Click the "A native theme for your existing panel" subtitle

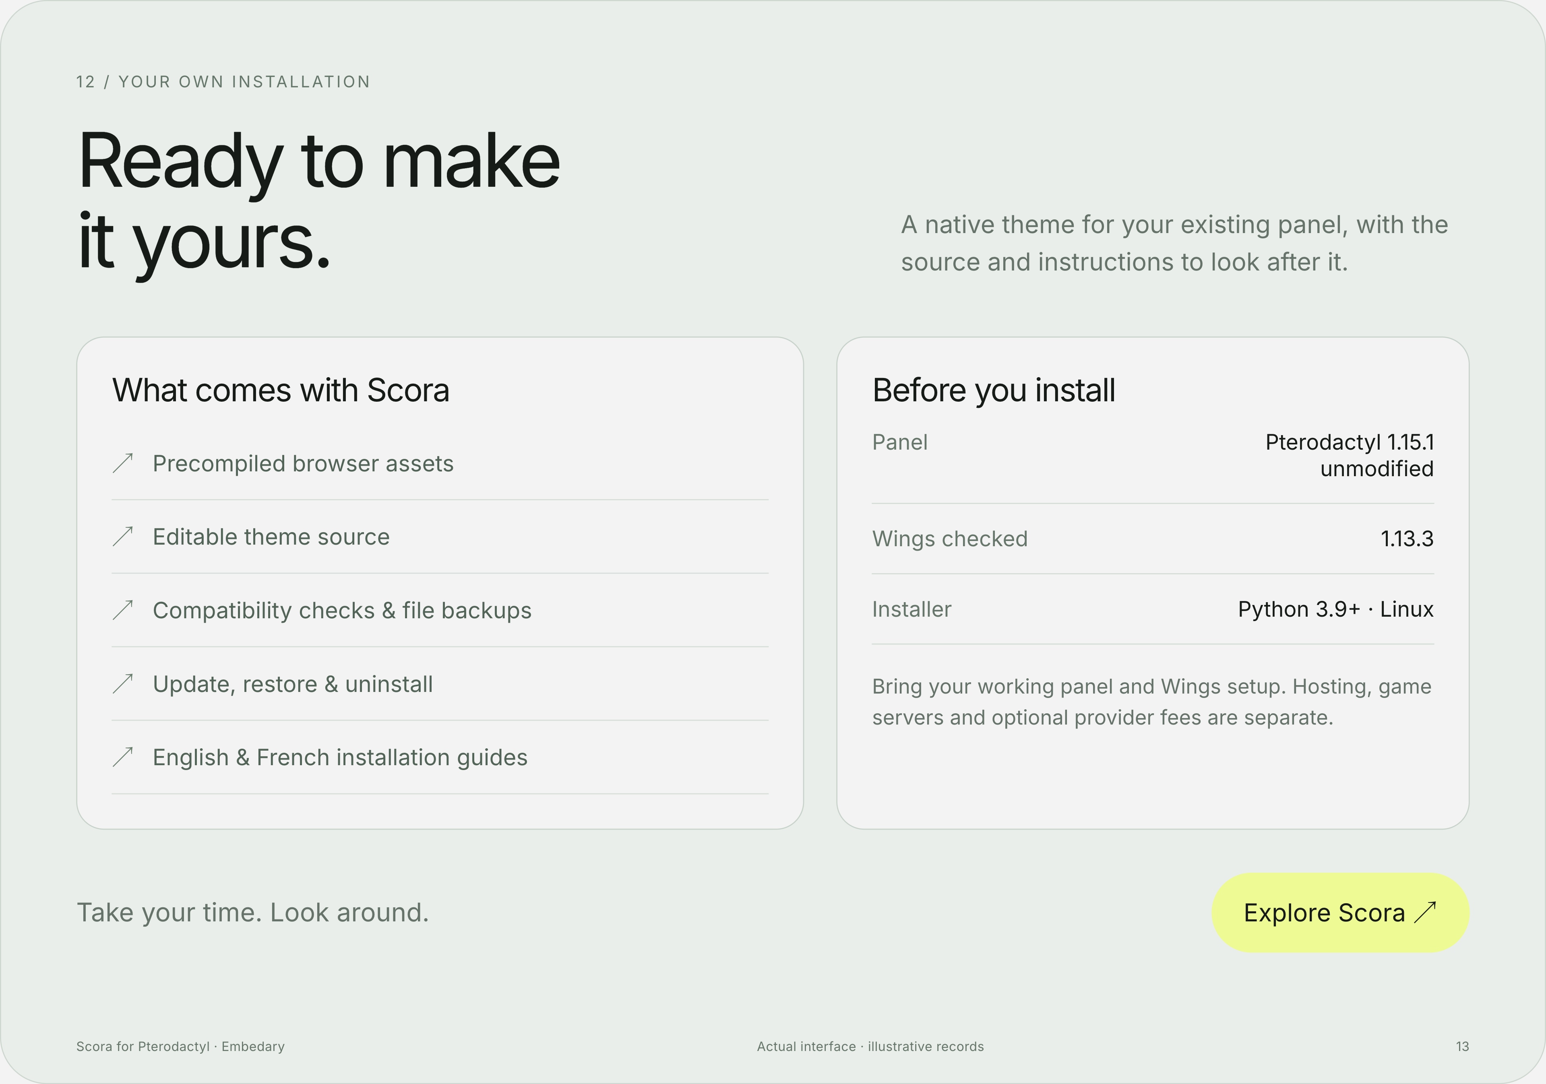tap(1174, 243)
